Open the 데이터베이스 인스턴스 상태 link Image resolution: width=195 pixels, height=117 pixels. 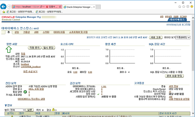point(31,99)
